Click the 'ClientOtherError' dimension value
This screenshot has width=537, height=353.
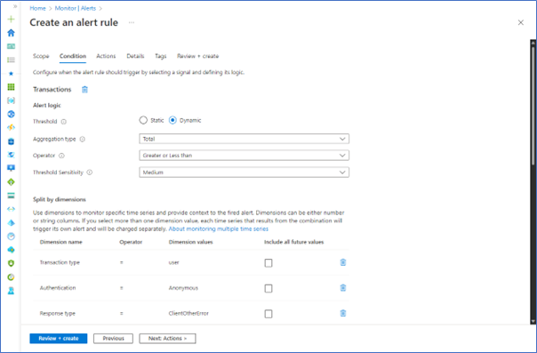[x=188, y=313]
